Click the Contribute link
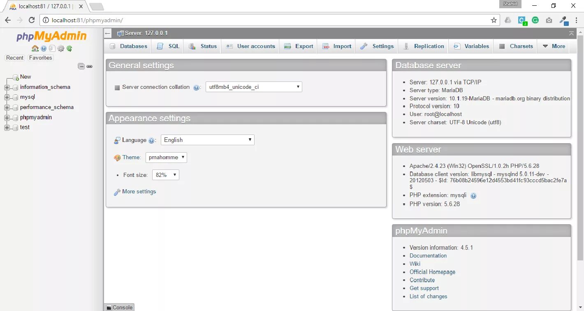Viewport: 584px width, 311px height. 422,280
